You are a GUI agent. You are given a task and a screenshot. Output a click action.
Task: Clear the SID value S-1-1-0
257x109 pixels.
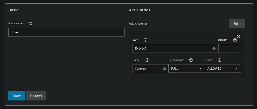(x=214, y=48)
